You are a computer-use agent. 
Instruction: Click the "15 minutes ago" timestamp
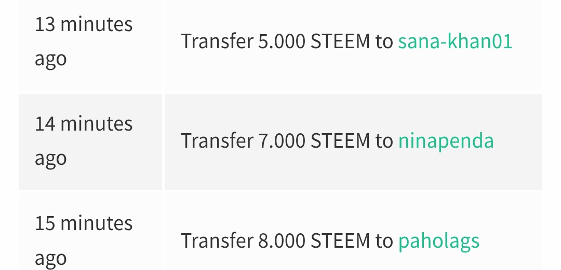coord(83,240)
